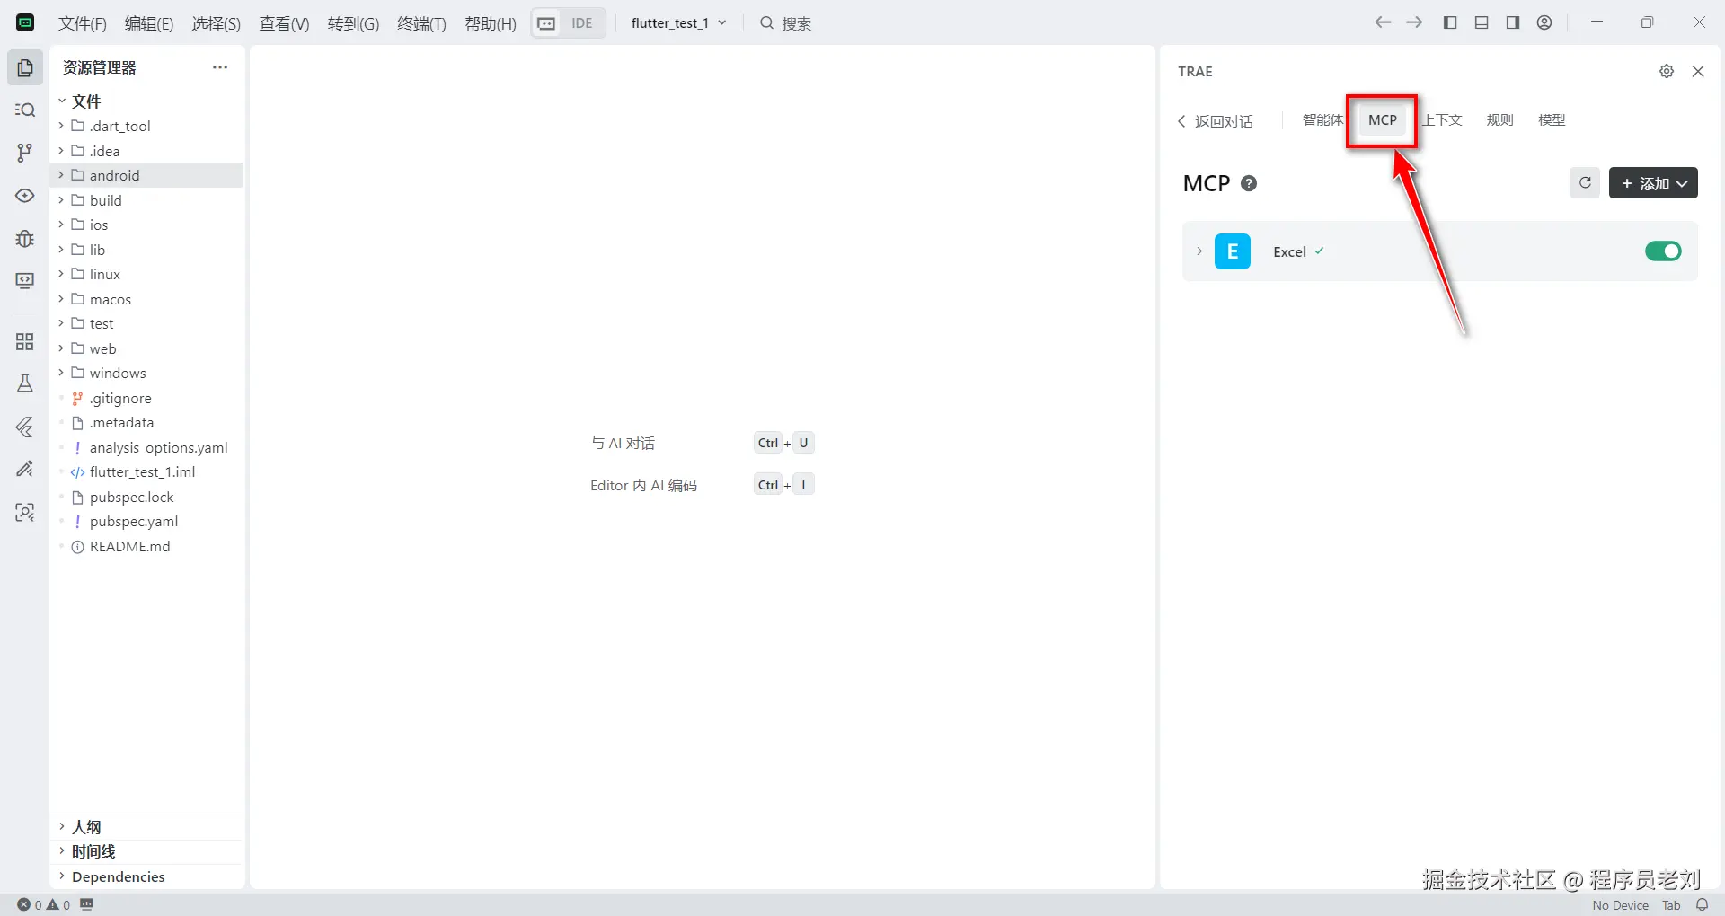Expand the Dependencies section
1725x916 pixels.
tap(118, 876)
